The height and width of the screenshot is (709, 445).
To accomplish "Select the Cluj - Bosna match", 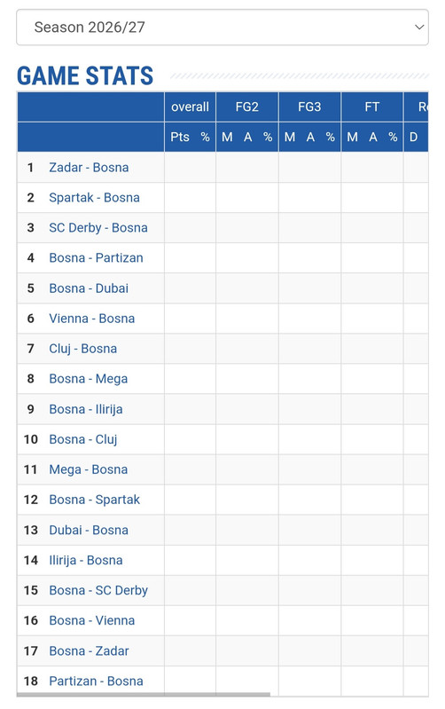I will click(83, 349).
